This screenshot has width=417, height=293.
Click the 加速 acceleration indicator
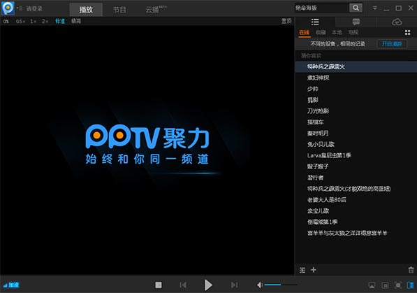[11, 285]
